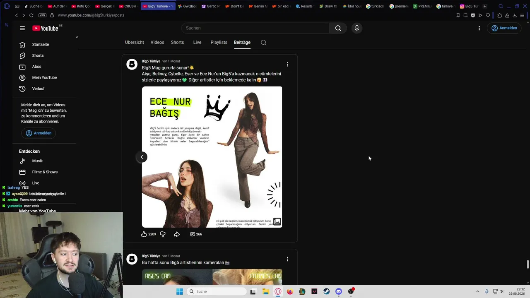
Task: Open File Explorer from the taskbar
Action: (x=265, y=291)
